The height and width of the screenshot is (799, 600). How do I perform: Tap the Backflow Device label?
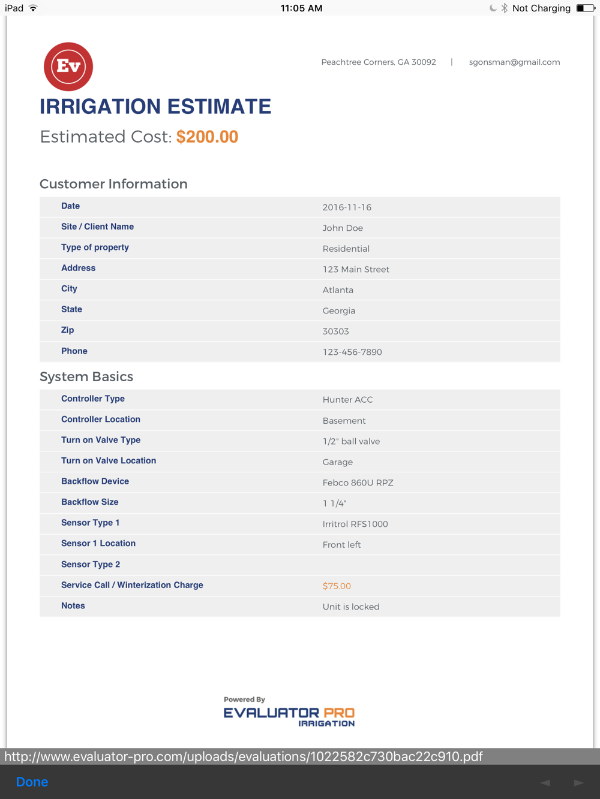pyautogui.click(x=95, y=481)
